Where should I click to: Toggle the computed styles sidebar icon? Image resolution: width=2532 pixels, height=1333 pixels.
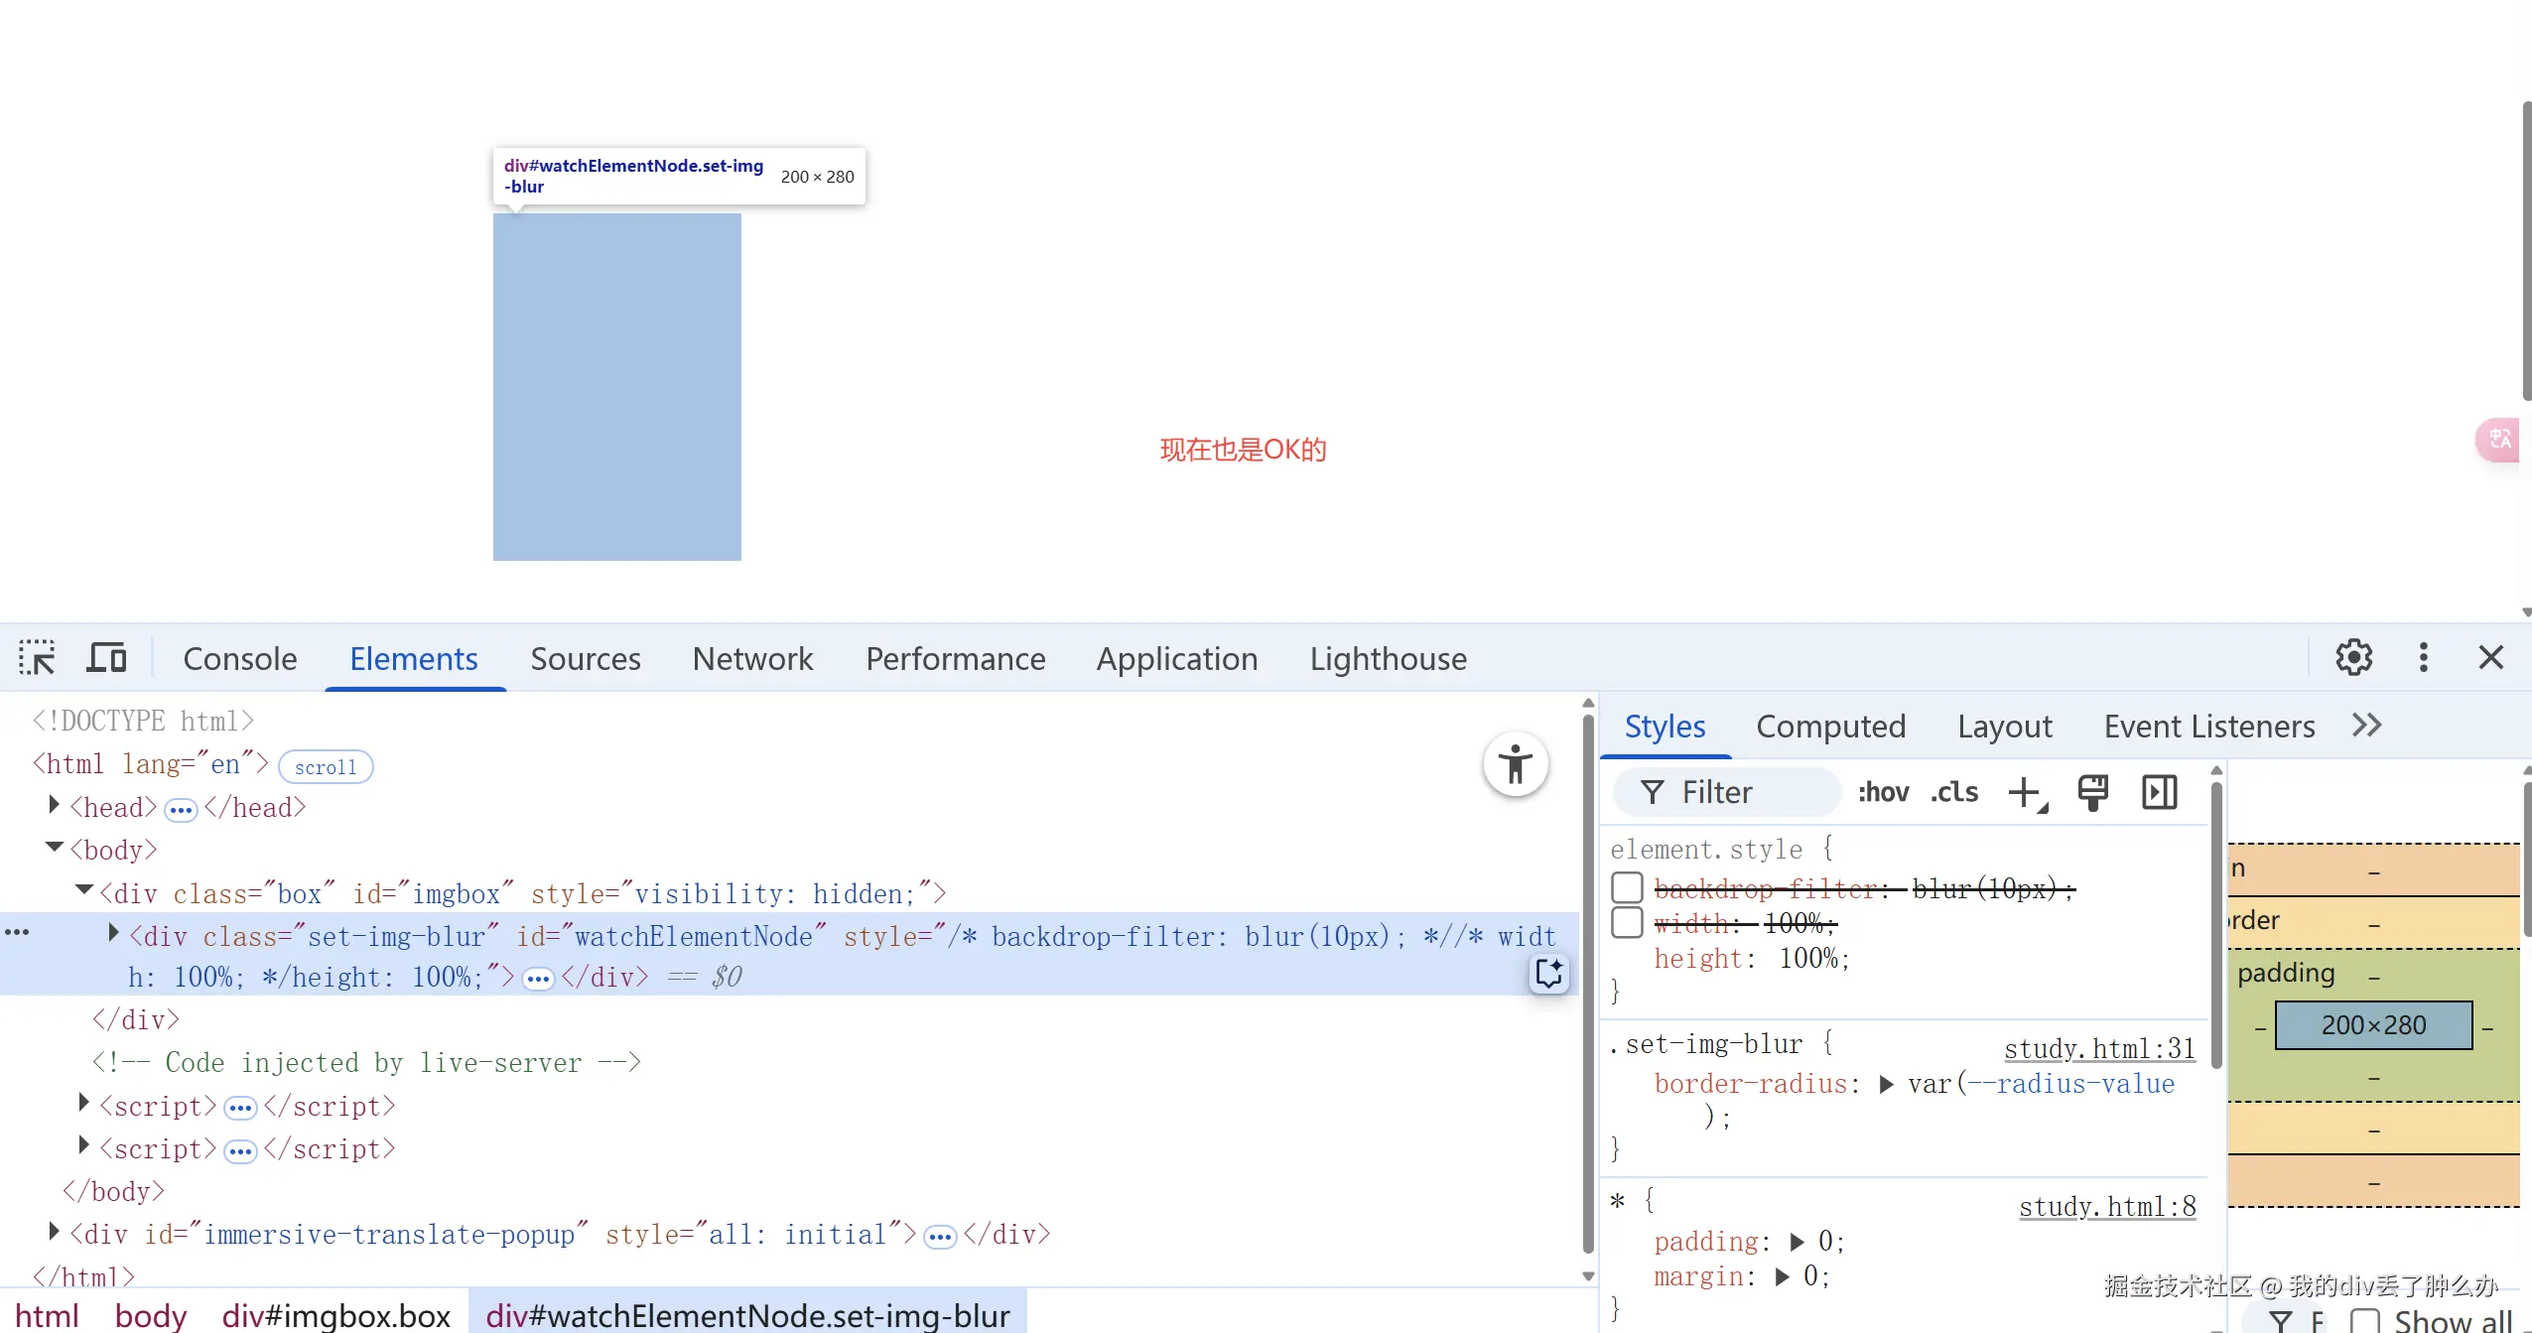2159,792
